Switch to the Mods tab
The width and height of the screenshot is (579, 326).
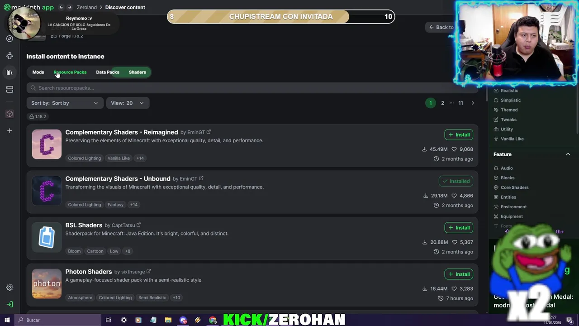(x=38, y=72)
